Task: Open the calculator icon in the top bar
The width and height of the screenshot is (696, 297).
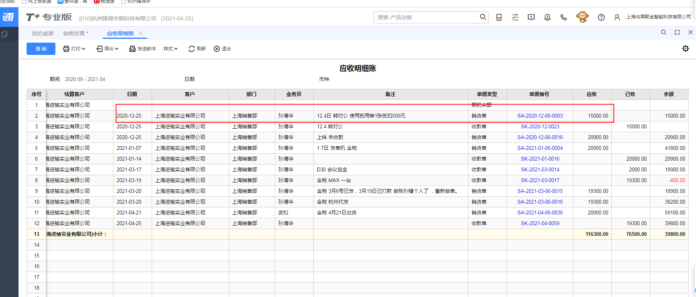Action: pos(499,17)
